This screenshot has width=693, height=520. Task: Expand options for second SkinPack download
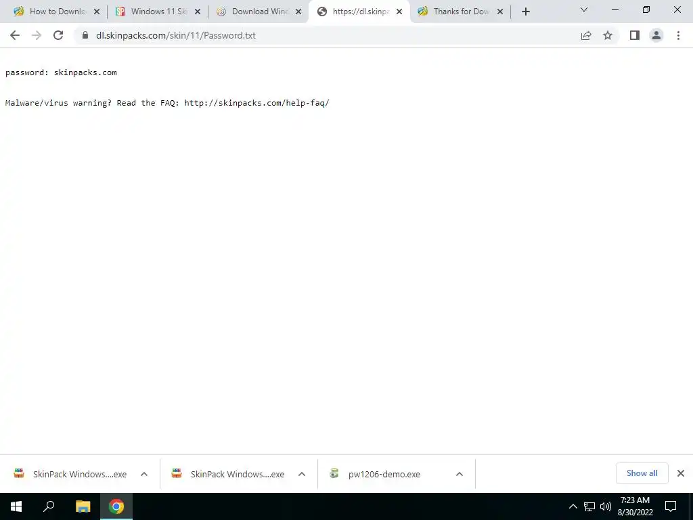click(x=302, y=474)
